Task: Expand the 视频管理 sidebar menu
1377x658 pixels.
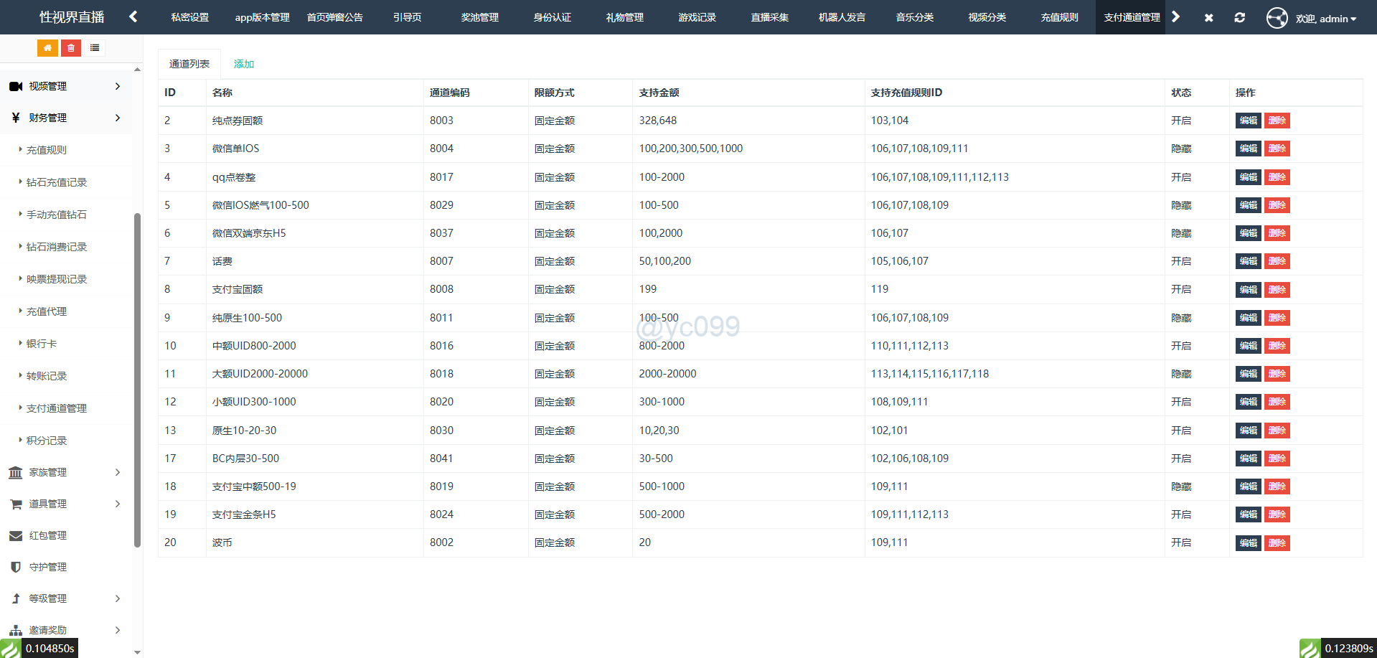Action: 65,86
